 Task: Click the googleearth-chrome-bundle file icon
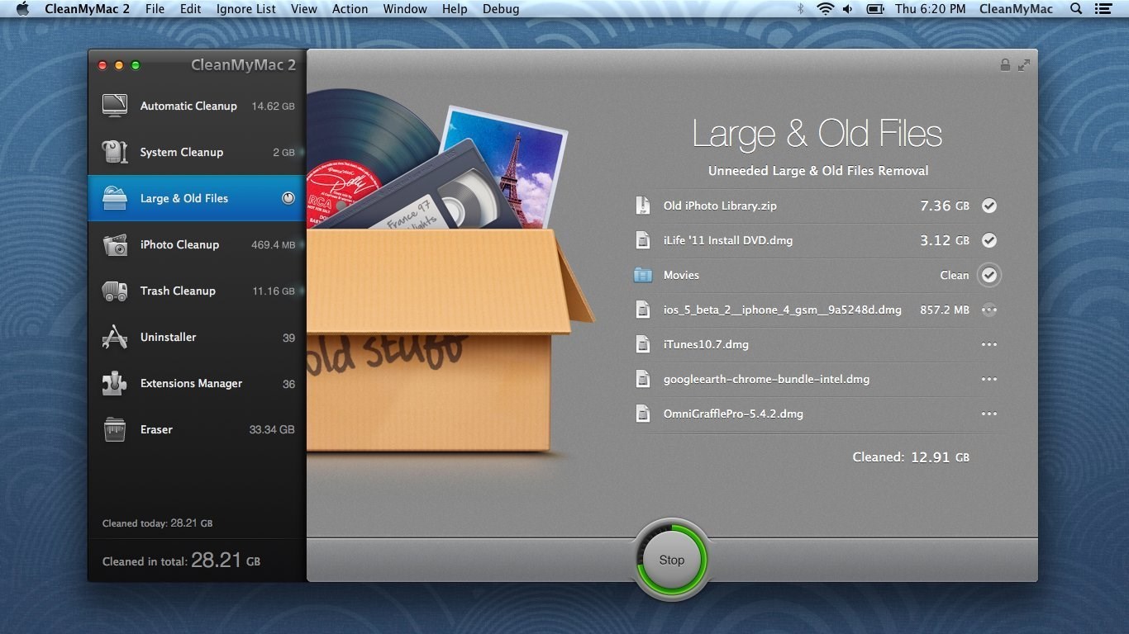pos(642,379)
